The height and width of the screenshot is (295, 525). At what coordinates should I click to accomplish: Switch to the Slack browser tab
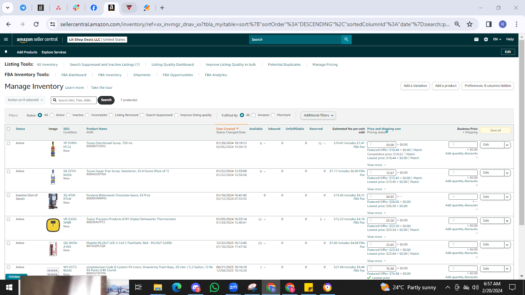coord(76,8)
